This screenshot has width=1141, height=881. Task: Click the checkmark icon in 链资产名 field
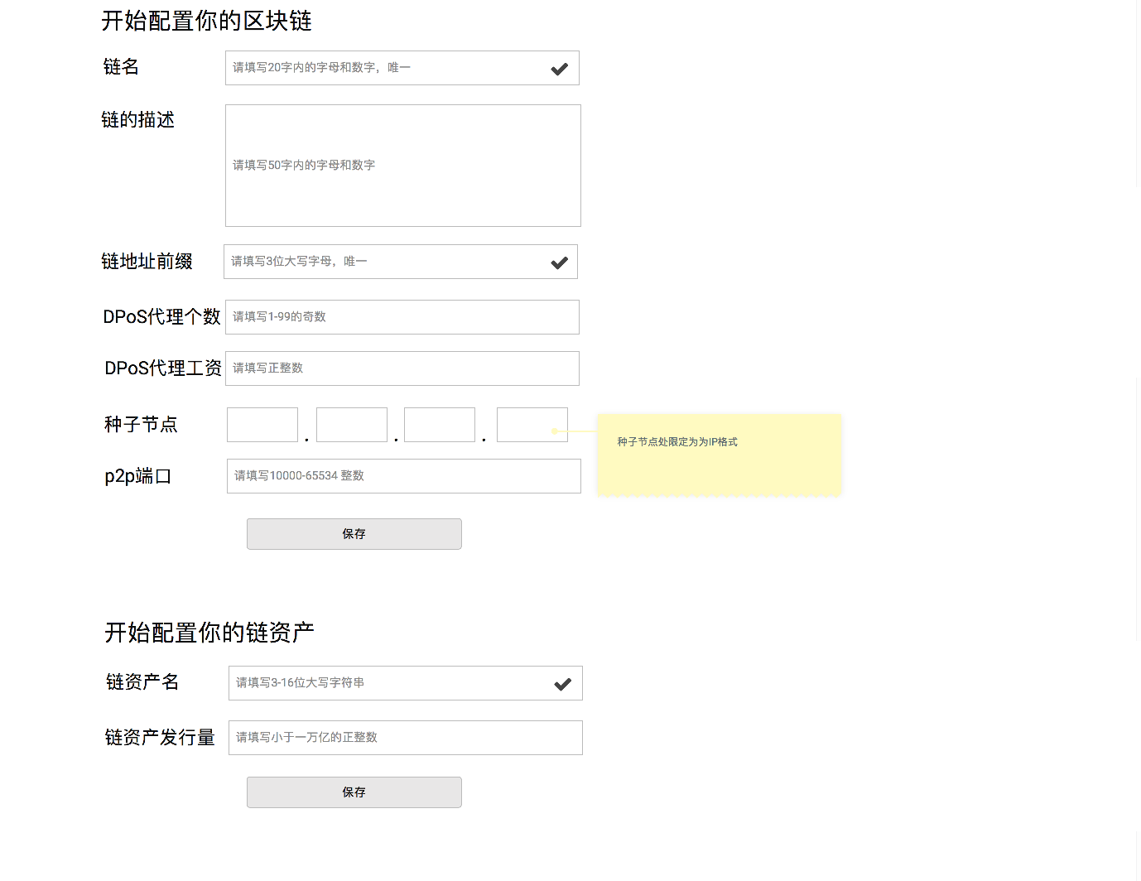(563, 684)
